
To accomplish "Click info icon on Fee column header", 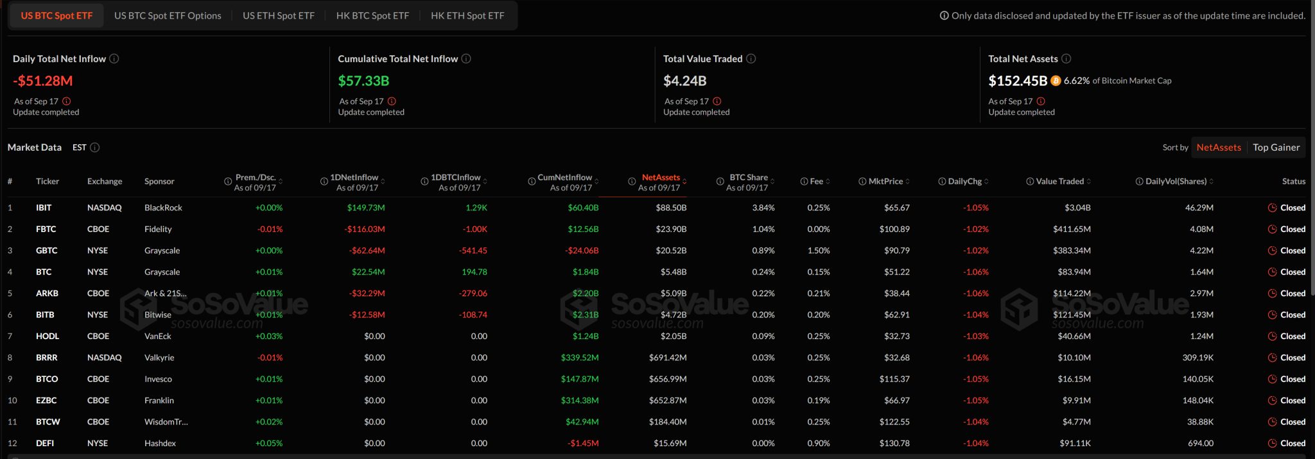I will click(804, 181).
